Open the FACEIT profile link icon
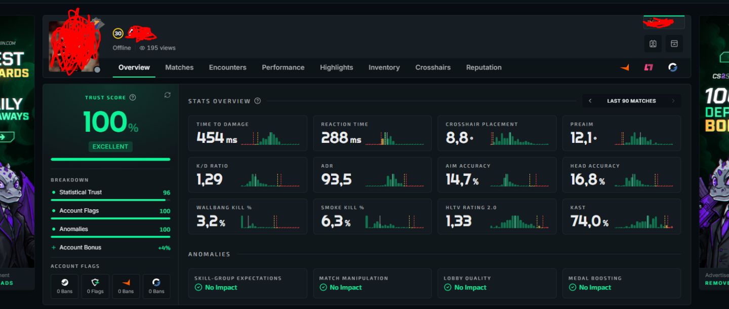This screenshot has width=729, height=309. (x=625, y=67)
